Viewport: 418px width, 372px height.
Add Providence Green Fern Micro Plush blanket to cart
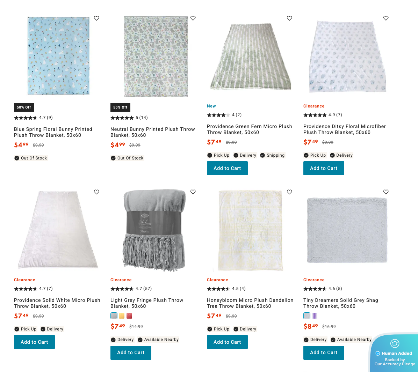(227, 168)
